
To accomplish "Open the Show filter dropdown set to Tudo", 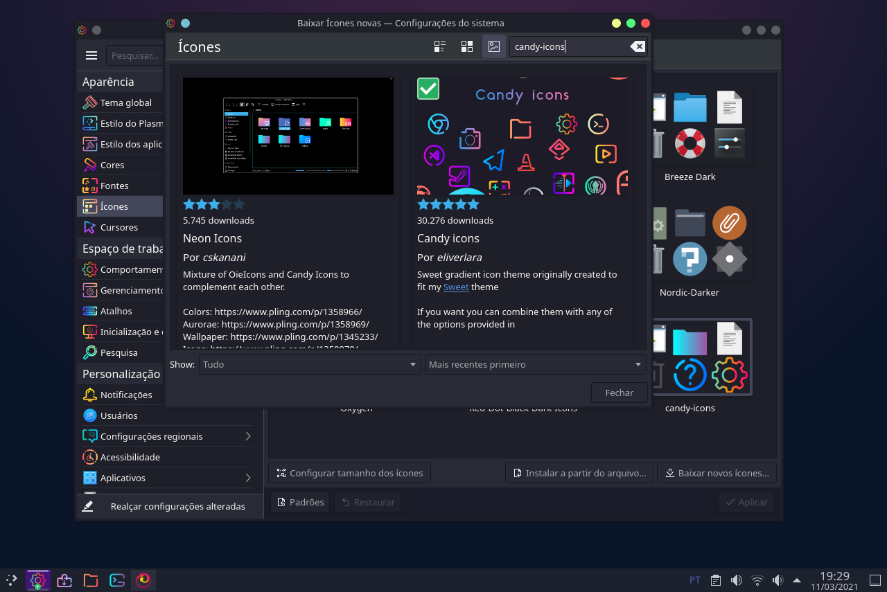I will pos(309,364).
